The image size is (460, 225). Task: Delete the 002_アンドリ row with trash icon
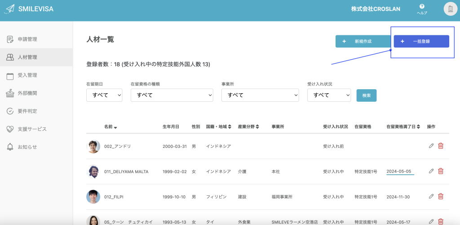[441, 146]
